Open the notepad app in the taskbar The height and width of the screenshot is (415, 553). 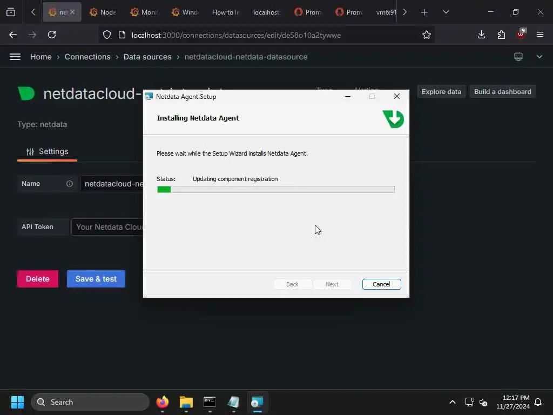[233, 402]
